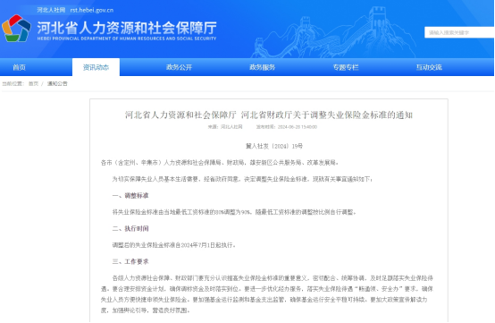Click the 来源: 河北人社网 source text
495x323 pixels.
(x=225, y=127)
